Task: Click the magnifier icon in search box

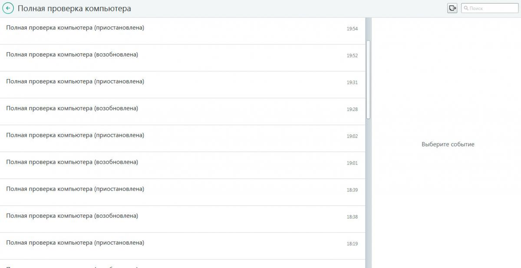Action: (x=466, y=8)
